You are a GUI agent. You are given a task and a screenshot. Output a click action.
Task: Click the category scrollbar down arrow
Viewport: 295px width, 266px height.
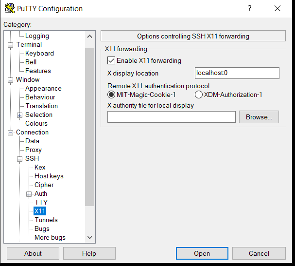90,237
